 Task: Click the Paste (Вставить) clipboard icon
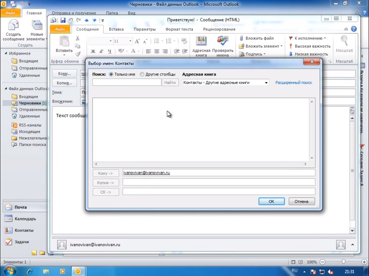tap(64, 42)
